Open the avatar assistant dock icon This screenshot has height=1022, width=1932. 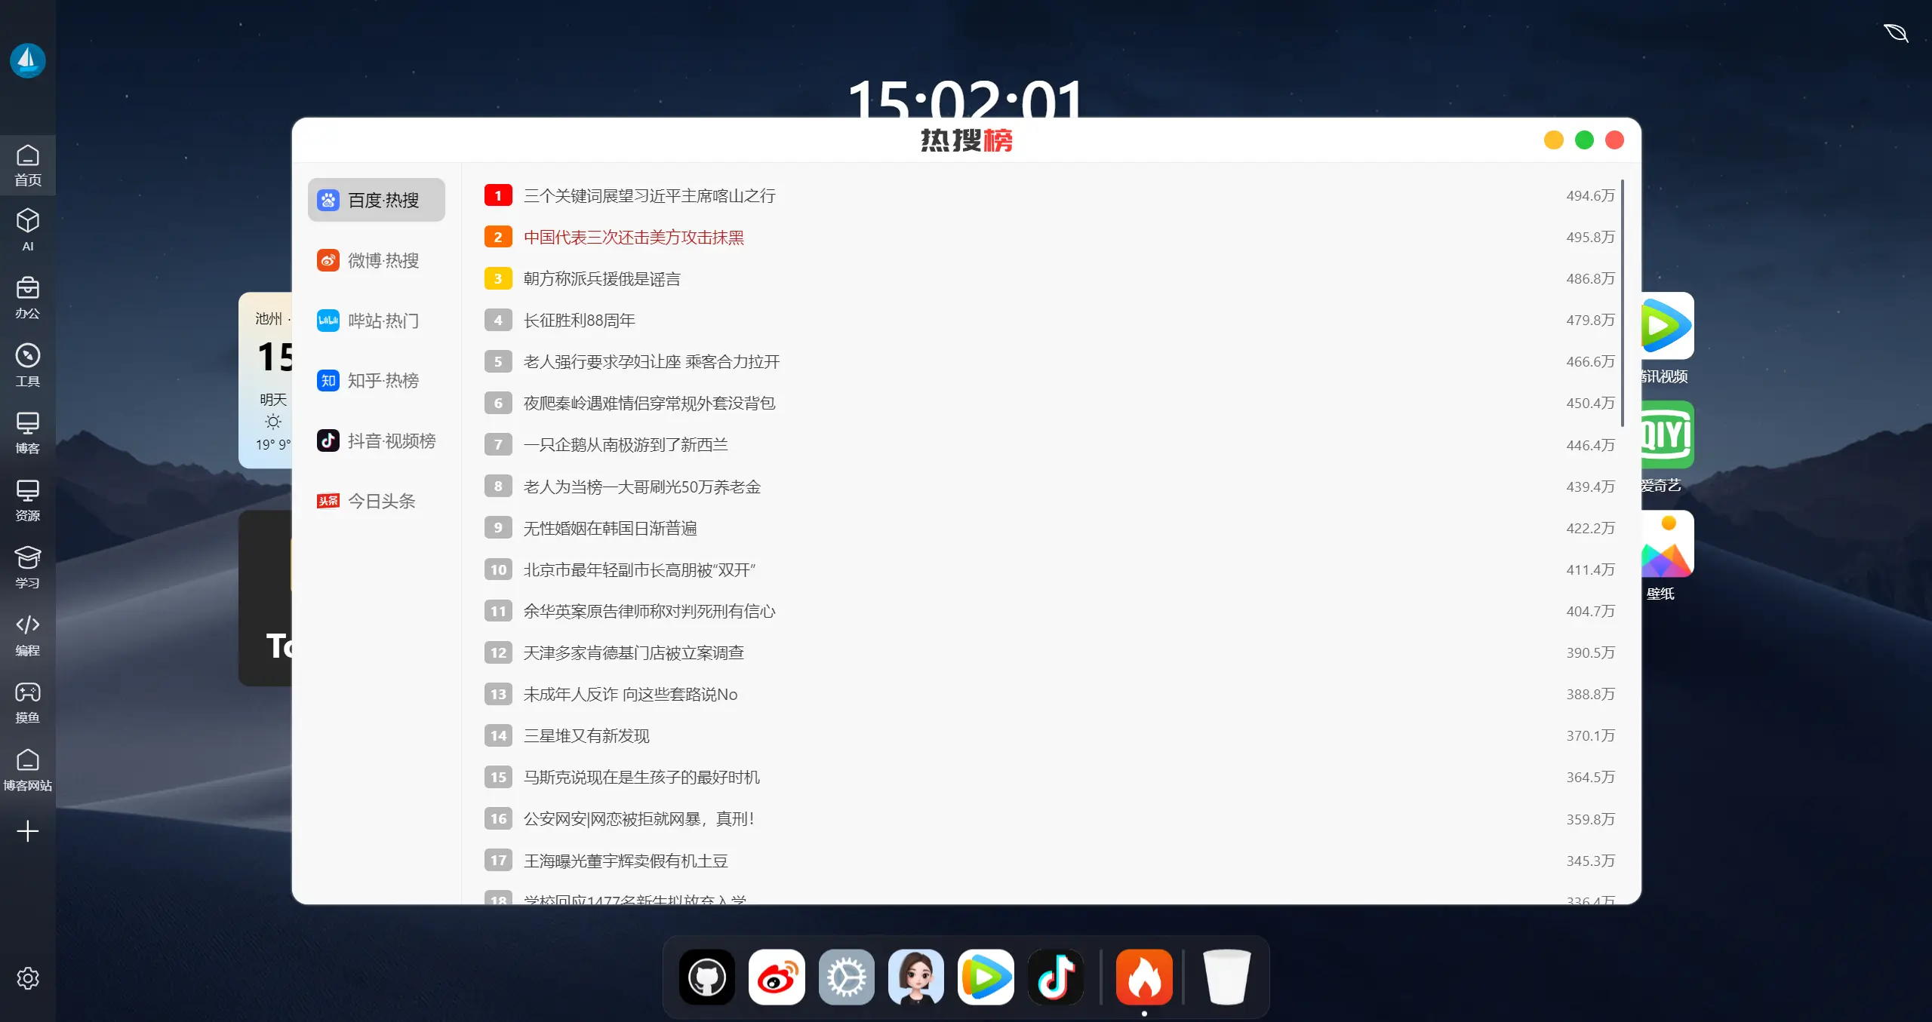pyautogui.click(x=915, y=977)
